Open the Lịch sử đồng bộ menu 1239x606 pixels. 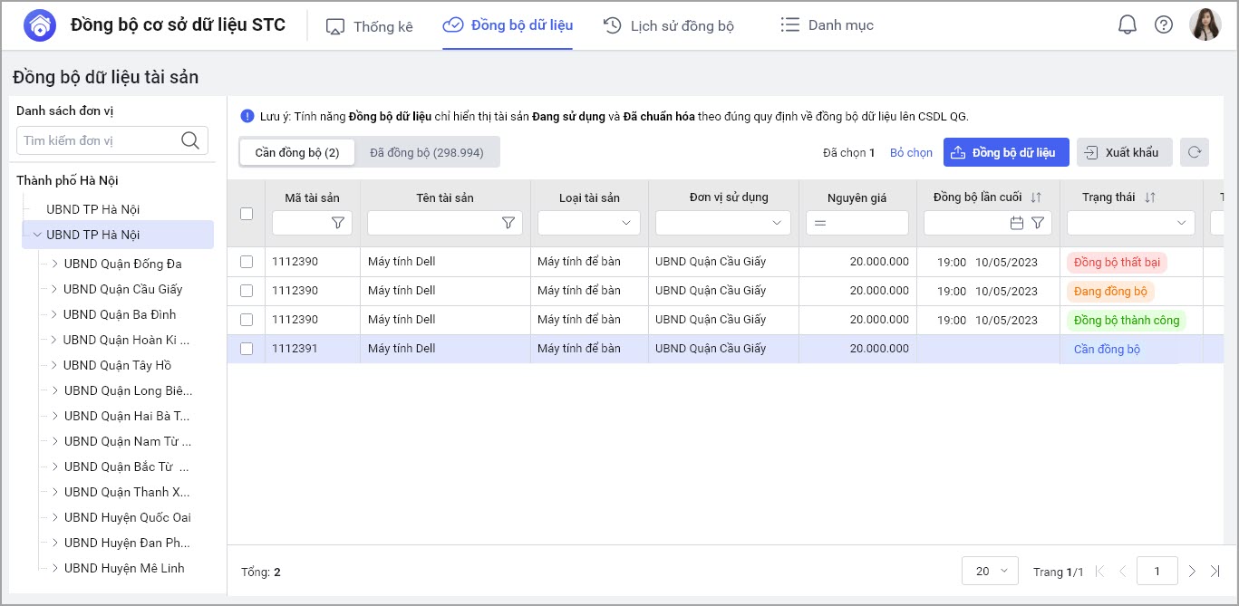pyautogui.click(x=669, y=25)
